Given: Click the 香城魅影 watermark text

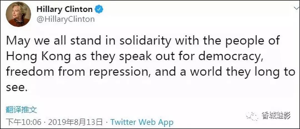Looking at the screenshot, I should pyautogui.click(x=276, y=116).
